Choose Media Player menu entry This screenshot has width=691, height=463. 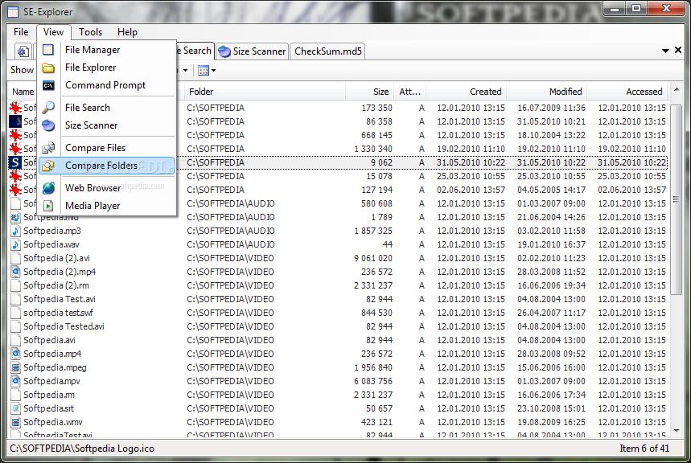click(x=107, y=206)
